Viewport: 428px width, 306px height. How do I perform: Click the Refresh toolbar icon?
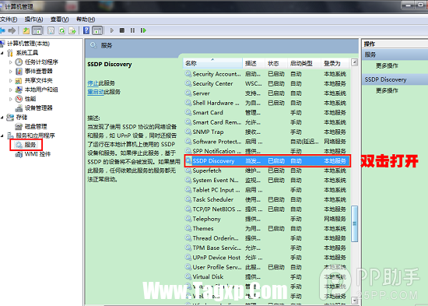coord(62,30)
